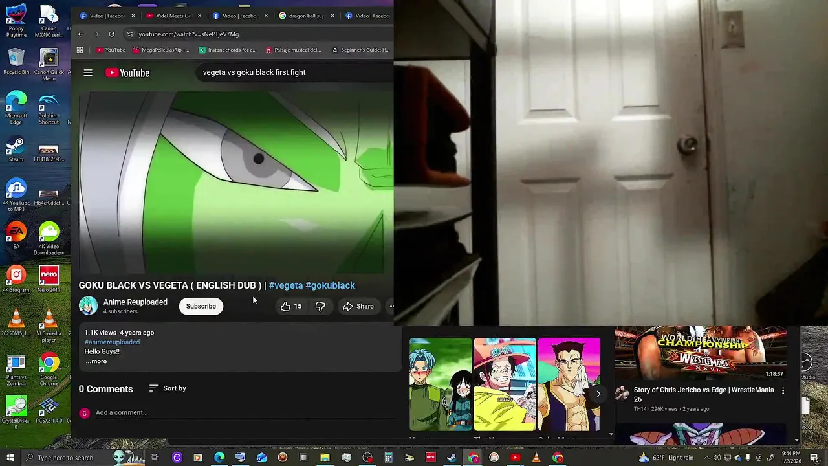Select the Steam desktop shortcut
Screen dimensions: 828x466
point(16,149)
